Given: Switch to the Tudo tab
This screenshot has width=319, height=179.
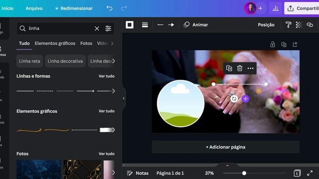Looking at the screenshot, I should pyautogui.click(x=24, y=43).
